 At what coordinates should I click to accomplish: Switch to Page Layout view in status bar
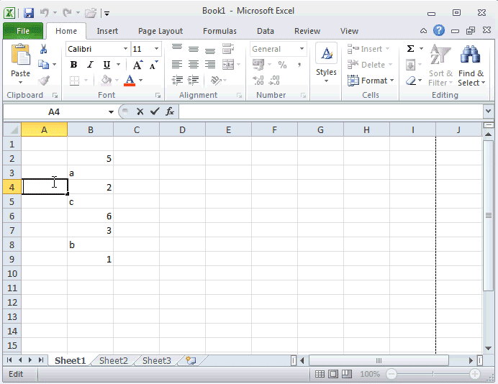333,375
